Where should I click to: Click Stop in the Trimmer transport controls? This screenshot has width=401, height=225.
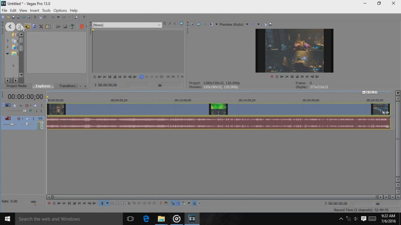coord(115,77)
